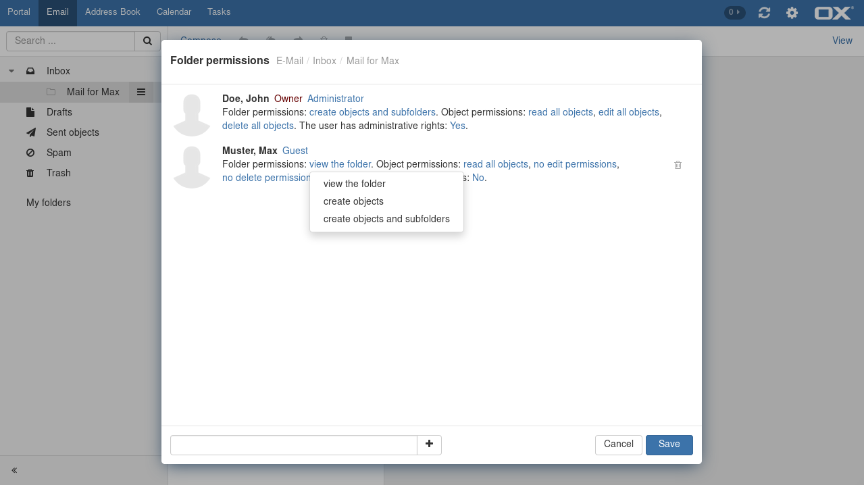Switch to the Calendar tab

174,12
